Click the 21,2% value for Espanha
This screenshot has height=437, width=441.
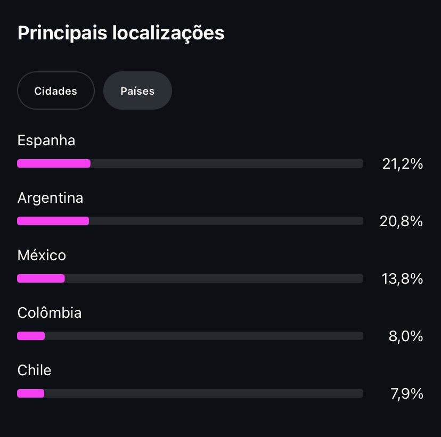point(403,163)
